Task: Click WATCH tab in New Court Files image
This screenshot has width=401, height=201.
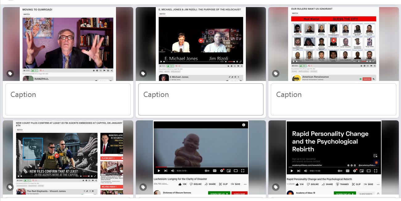Action: pyautogui.click(x=20, y=130)
